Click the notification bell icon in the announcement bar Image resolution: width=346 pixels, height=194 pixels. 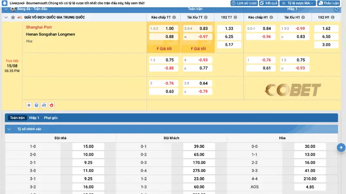tap(4, 3)
